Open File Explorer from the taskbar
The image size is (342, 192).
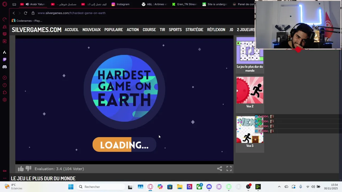coord(180,187)
